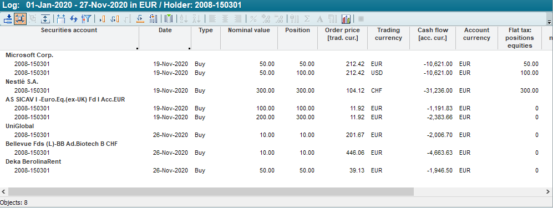Sort by the Date column header

click(x=165, y=31)
